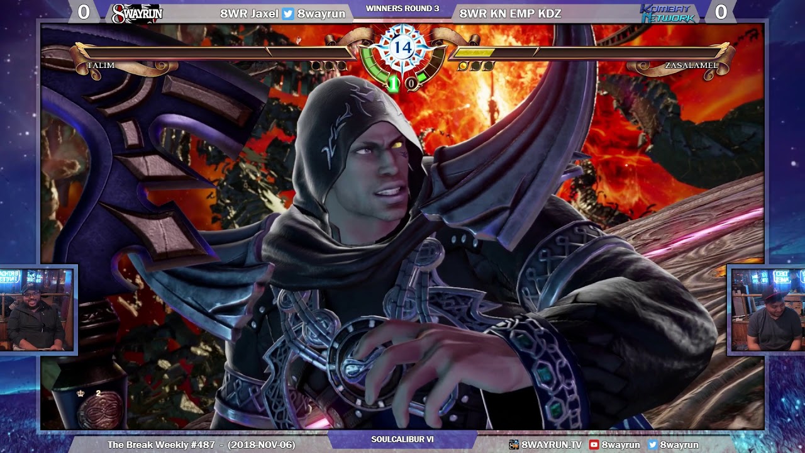This screenshot has height=453, width=805.
Task: Click the right player's score of 0
Action: pyautogui.click(x=721, y=12)
